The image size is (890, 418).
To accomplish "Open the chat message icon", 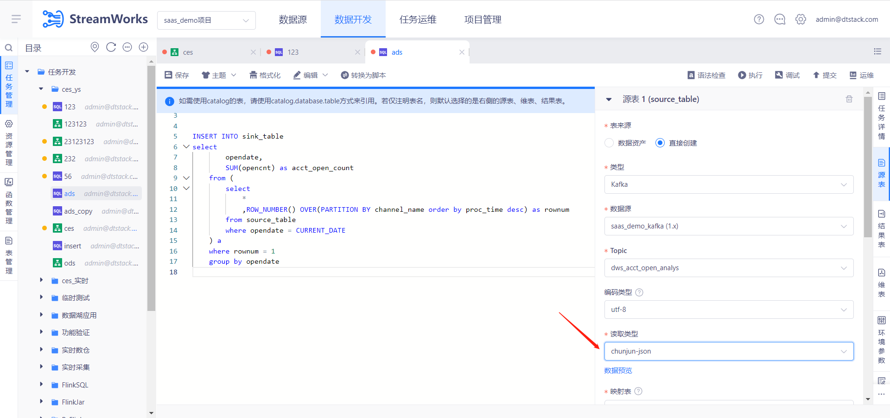I will click(x=780, y=19).
